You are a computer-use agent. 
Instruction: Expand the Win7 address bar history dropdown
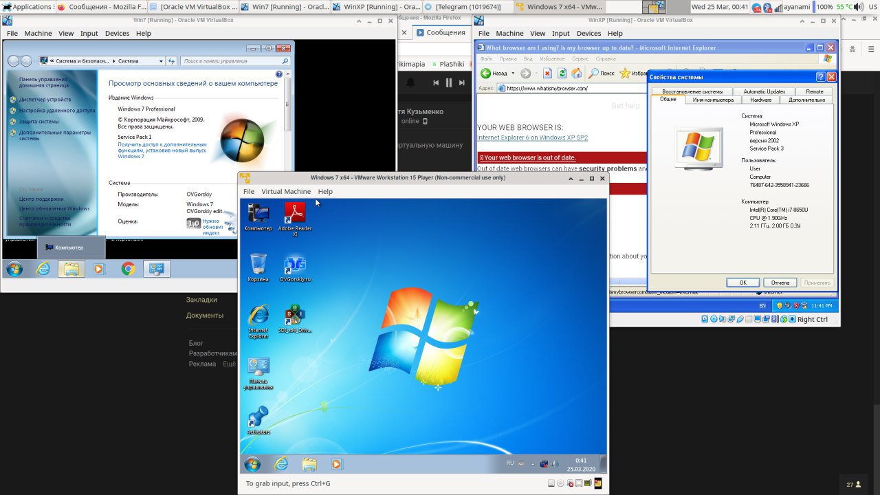click(x=161, y=60)
